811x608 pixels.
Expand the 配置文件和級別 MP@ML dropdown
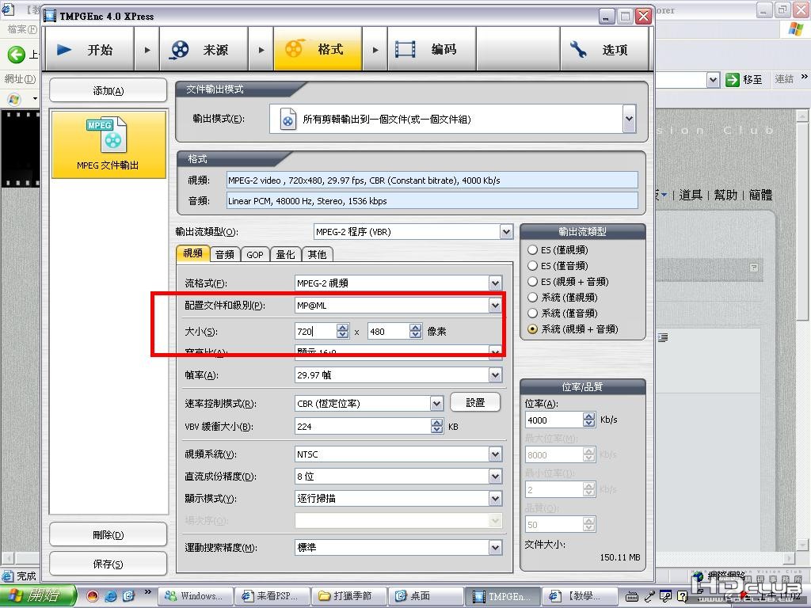pyautogui.click(x=495, y=305)
